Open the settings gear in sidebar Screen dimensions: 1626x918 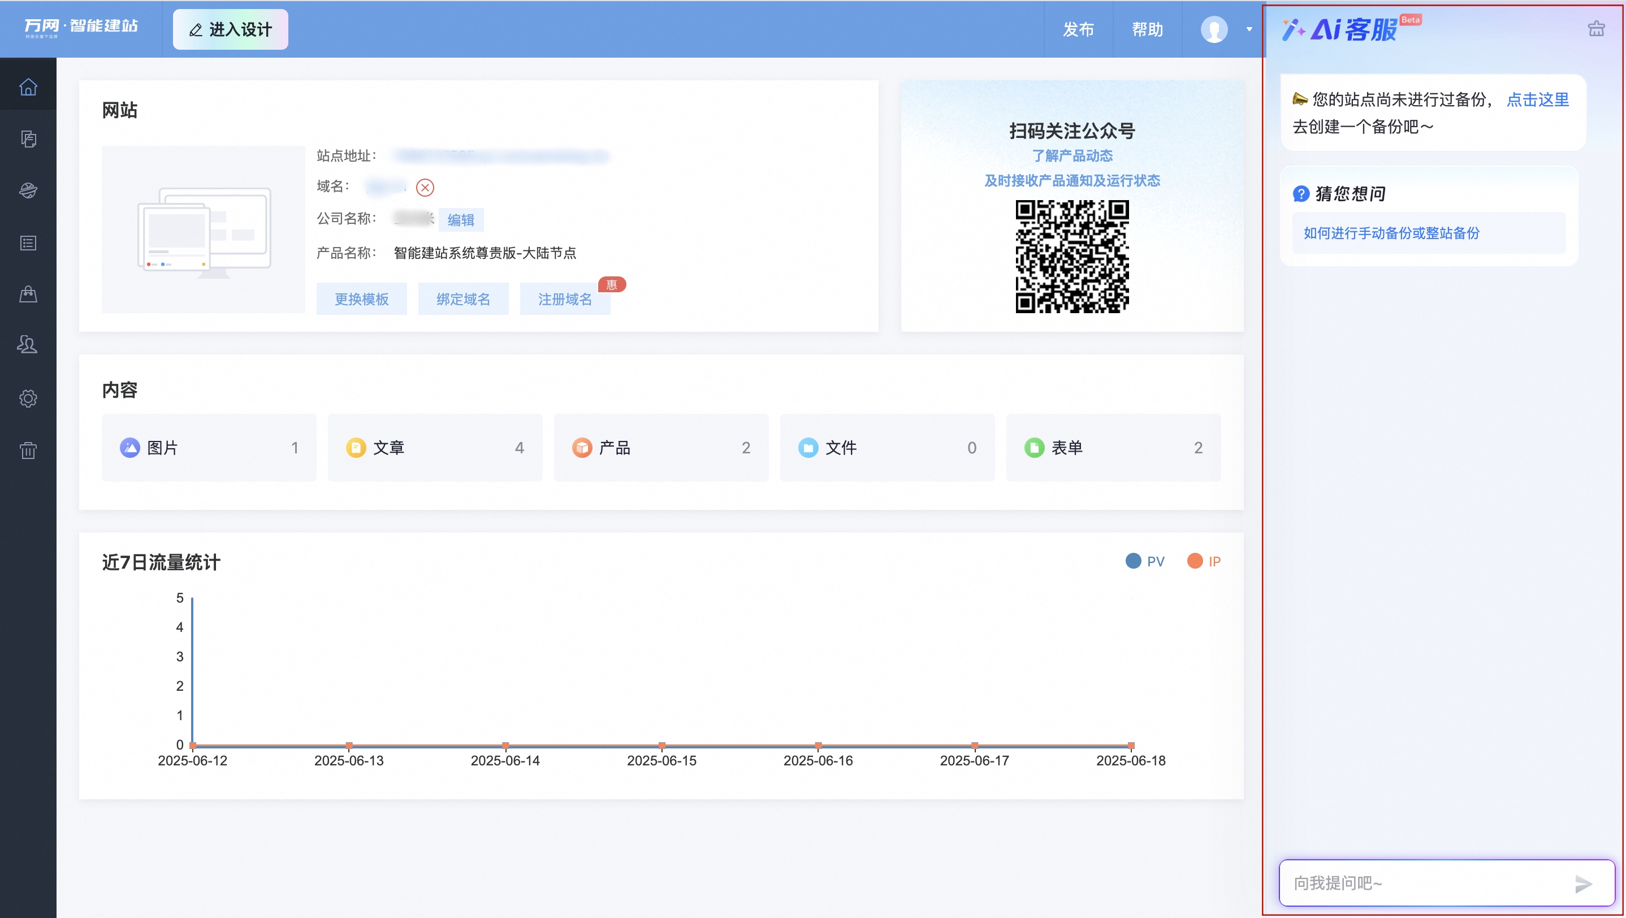coord(28,398)
